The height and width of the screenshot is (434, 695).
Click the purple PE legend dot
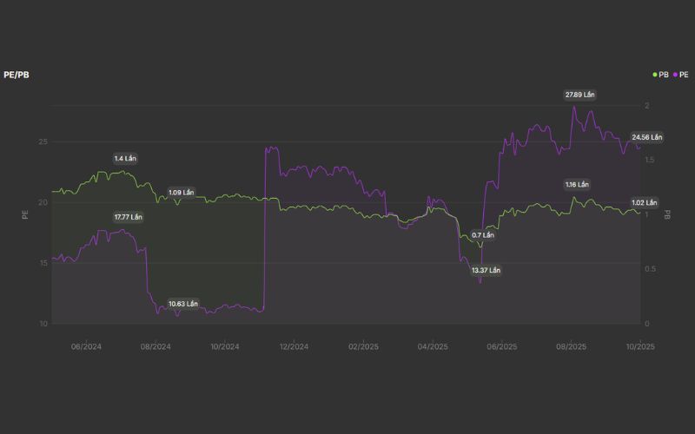pyautogui.click(x=675, y=75)
